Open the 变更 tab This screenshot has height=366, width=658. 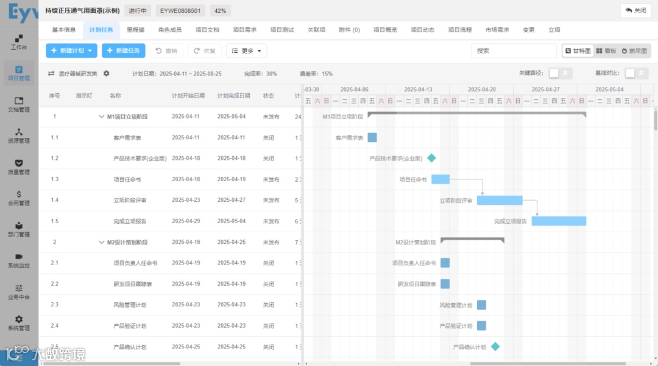click(529, 30)
